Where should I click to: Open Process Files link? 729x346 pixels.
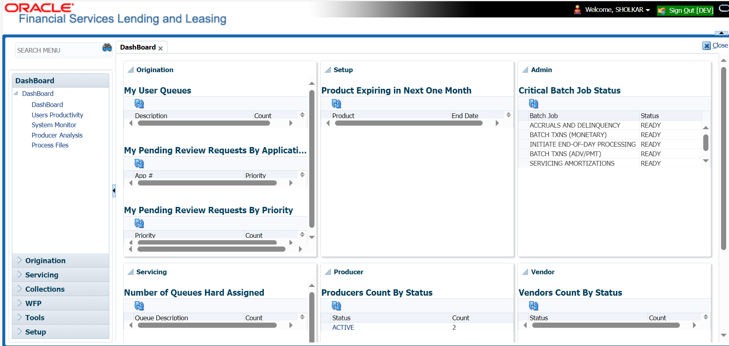pos(50,145)
